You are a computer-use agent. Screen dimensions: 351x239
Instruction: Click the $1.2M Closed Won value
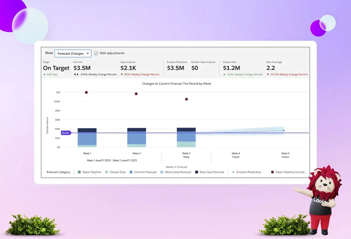tap(231, 68)
